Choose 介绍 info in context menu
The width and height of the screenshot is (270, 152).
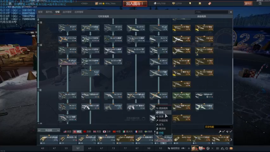click(x=163, y=133)
